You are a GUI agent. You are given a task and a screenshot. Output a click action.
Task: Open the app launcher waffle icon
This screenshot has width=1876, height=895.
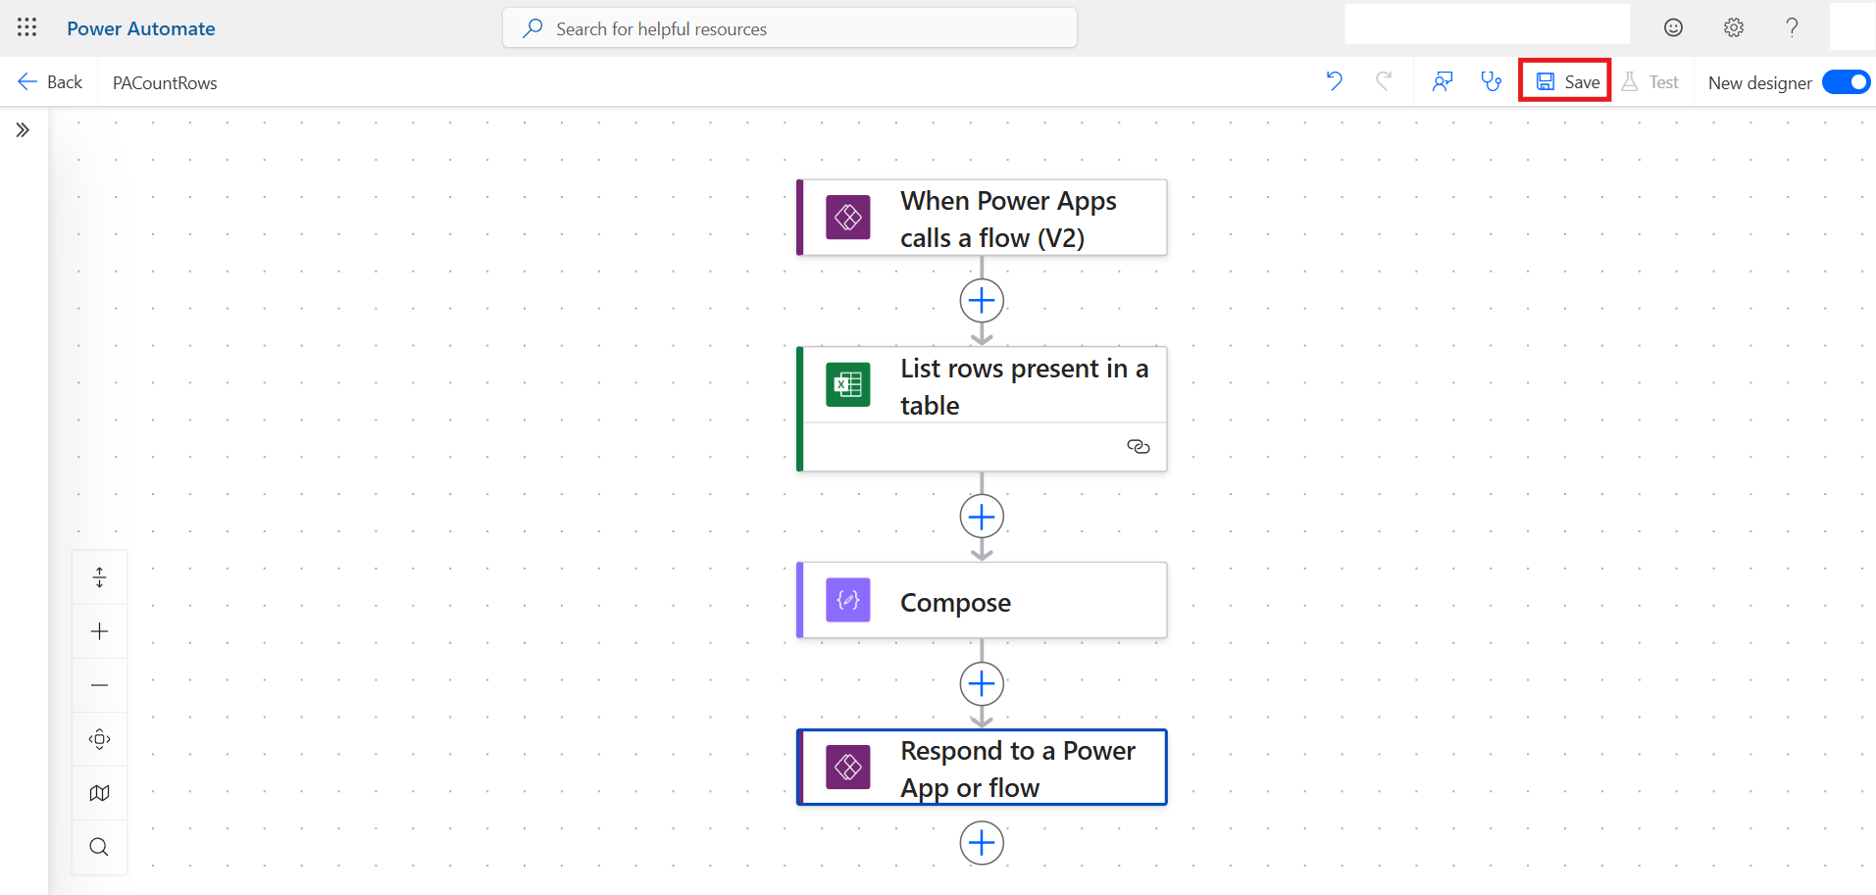[x=26, y=27]
